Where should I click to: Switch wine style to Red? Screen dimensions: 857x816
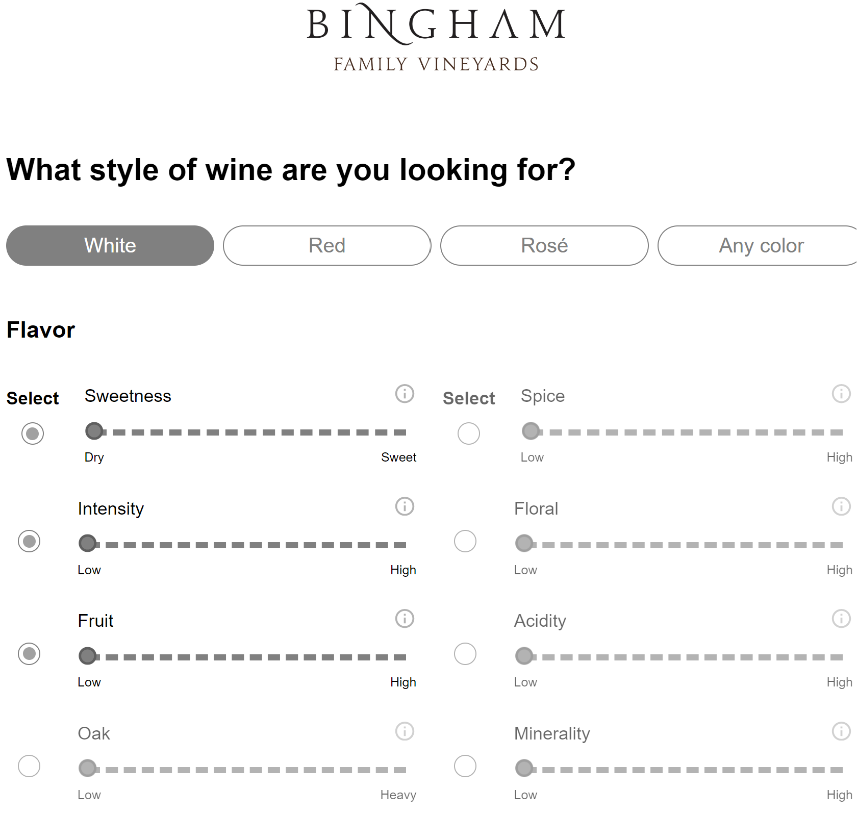326,245
